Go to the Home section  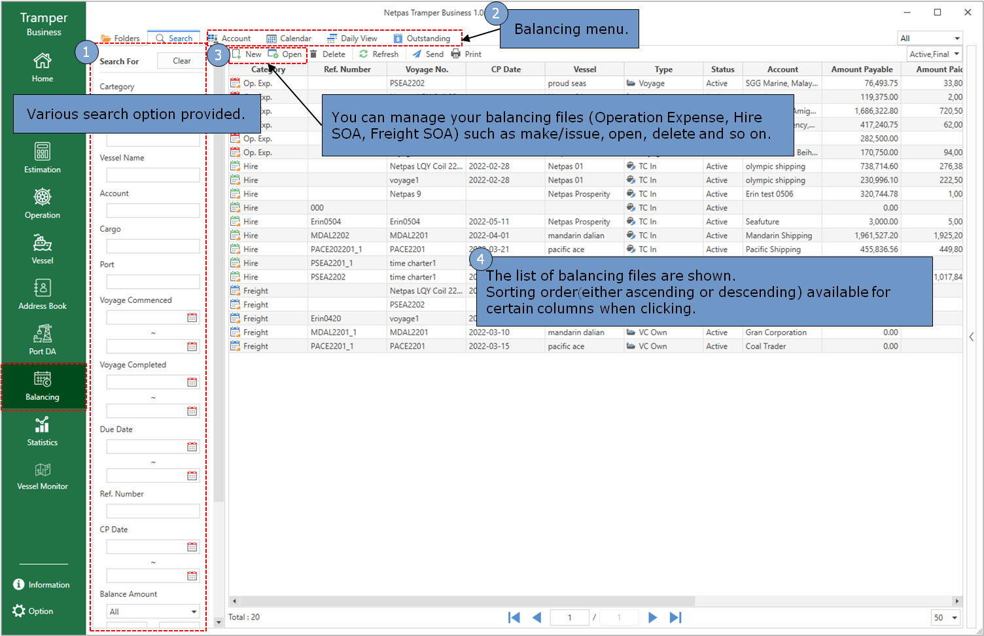click(x=43, y=67)
